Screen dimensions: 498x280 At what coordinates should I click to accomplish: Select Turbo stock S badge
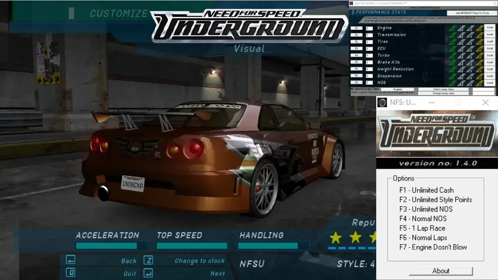tap(452, 56)
